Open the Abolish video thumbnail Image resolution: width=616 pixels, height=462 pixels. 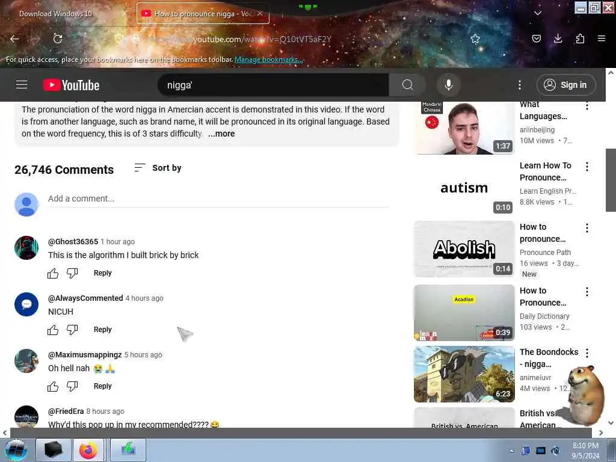[464, 249]
